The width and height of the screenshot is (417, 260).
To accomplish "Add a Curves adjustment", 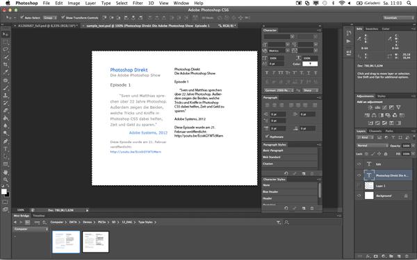I will (x=384, y=107).
